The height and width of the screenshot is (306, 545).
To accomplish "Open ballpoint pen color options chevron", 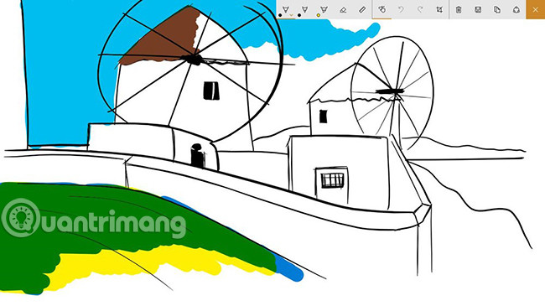I will [291, 15].
